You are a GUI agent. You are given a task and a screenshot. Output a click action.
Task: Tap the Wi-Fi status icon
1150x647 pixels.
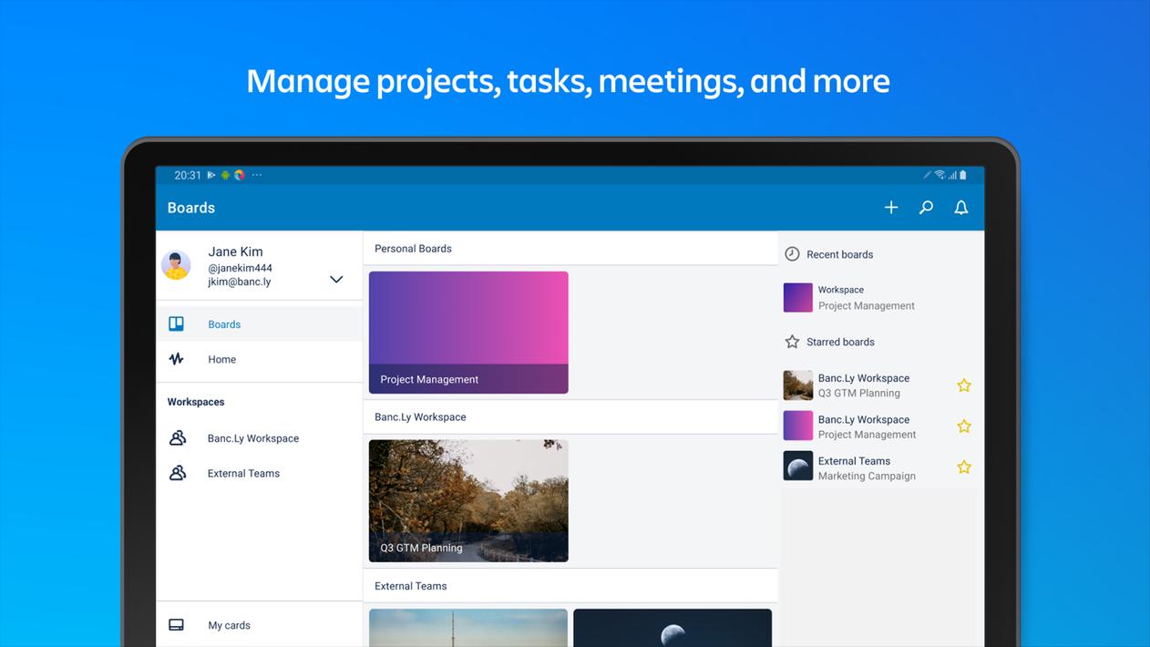[x=940, y=175]
